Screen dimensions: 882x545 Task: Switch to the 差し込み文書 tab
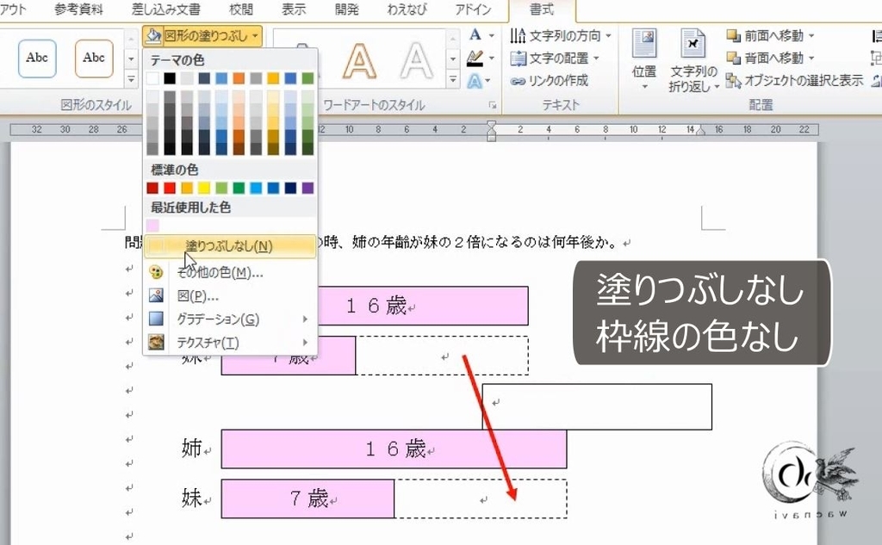[166, 9]
